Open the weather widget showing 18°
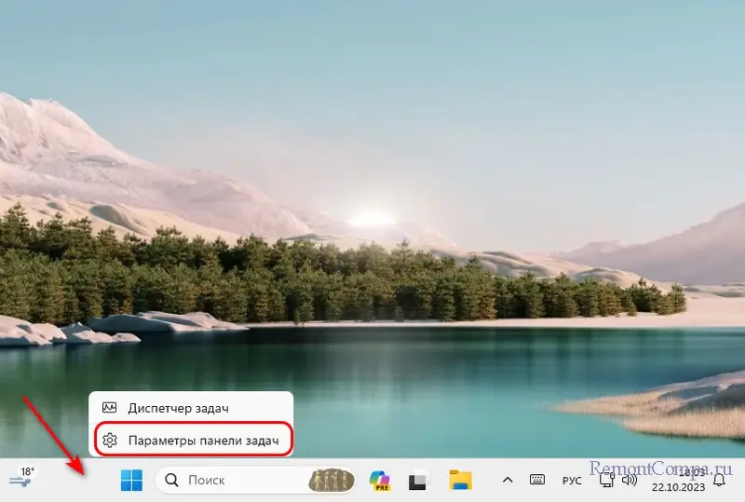Viewport: 745px width, 502px height. [20, 479]
